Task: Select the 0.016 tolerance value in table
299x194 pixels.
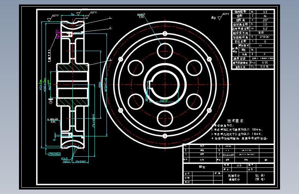Action: tap(265, 67)
